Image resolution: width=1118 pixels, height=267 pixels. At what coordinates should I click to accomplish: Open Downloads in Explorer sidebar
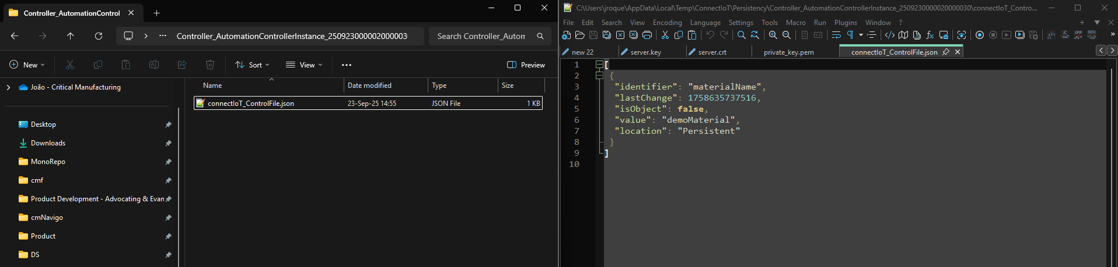(x=48, y=143)
